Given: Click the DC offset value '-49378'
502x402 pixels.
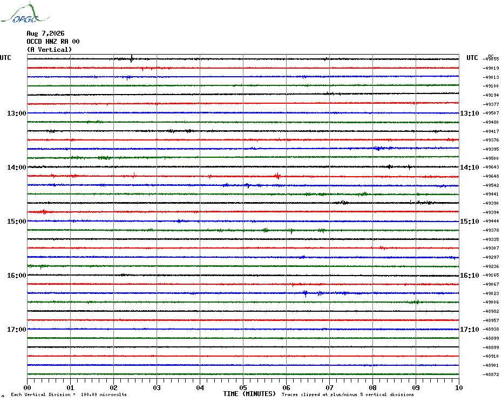Looking at the screenshot, I should [491, 230].
